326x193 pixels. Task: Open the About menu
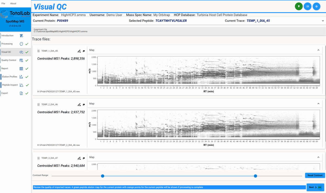pyautogui.click(x=13, y=3)
